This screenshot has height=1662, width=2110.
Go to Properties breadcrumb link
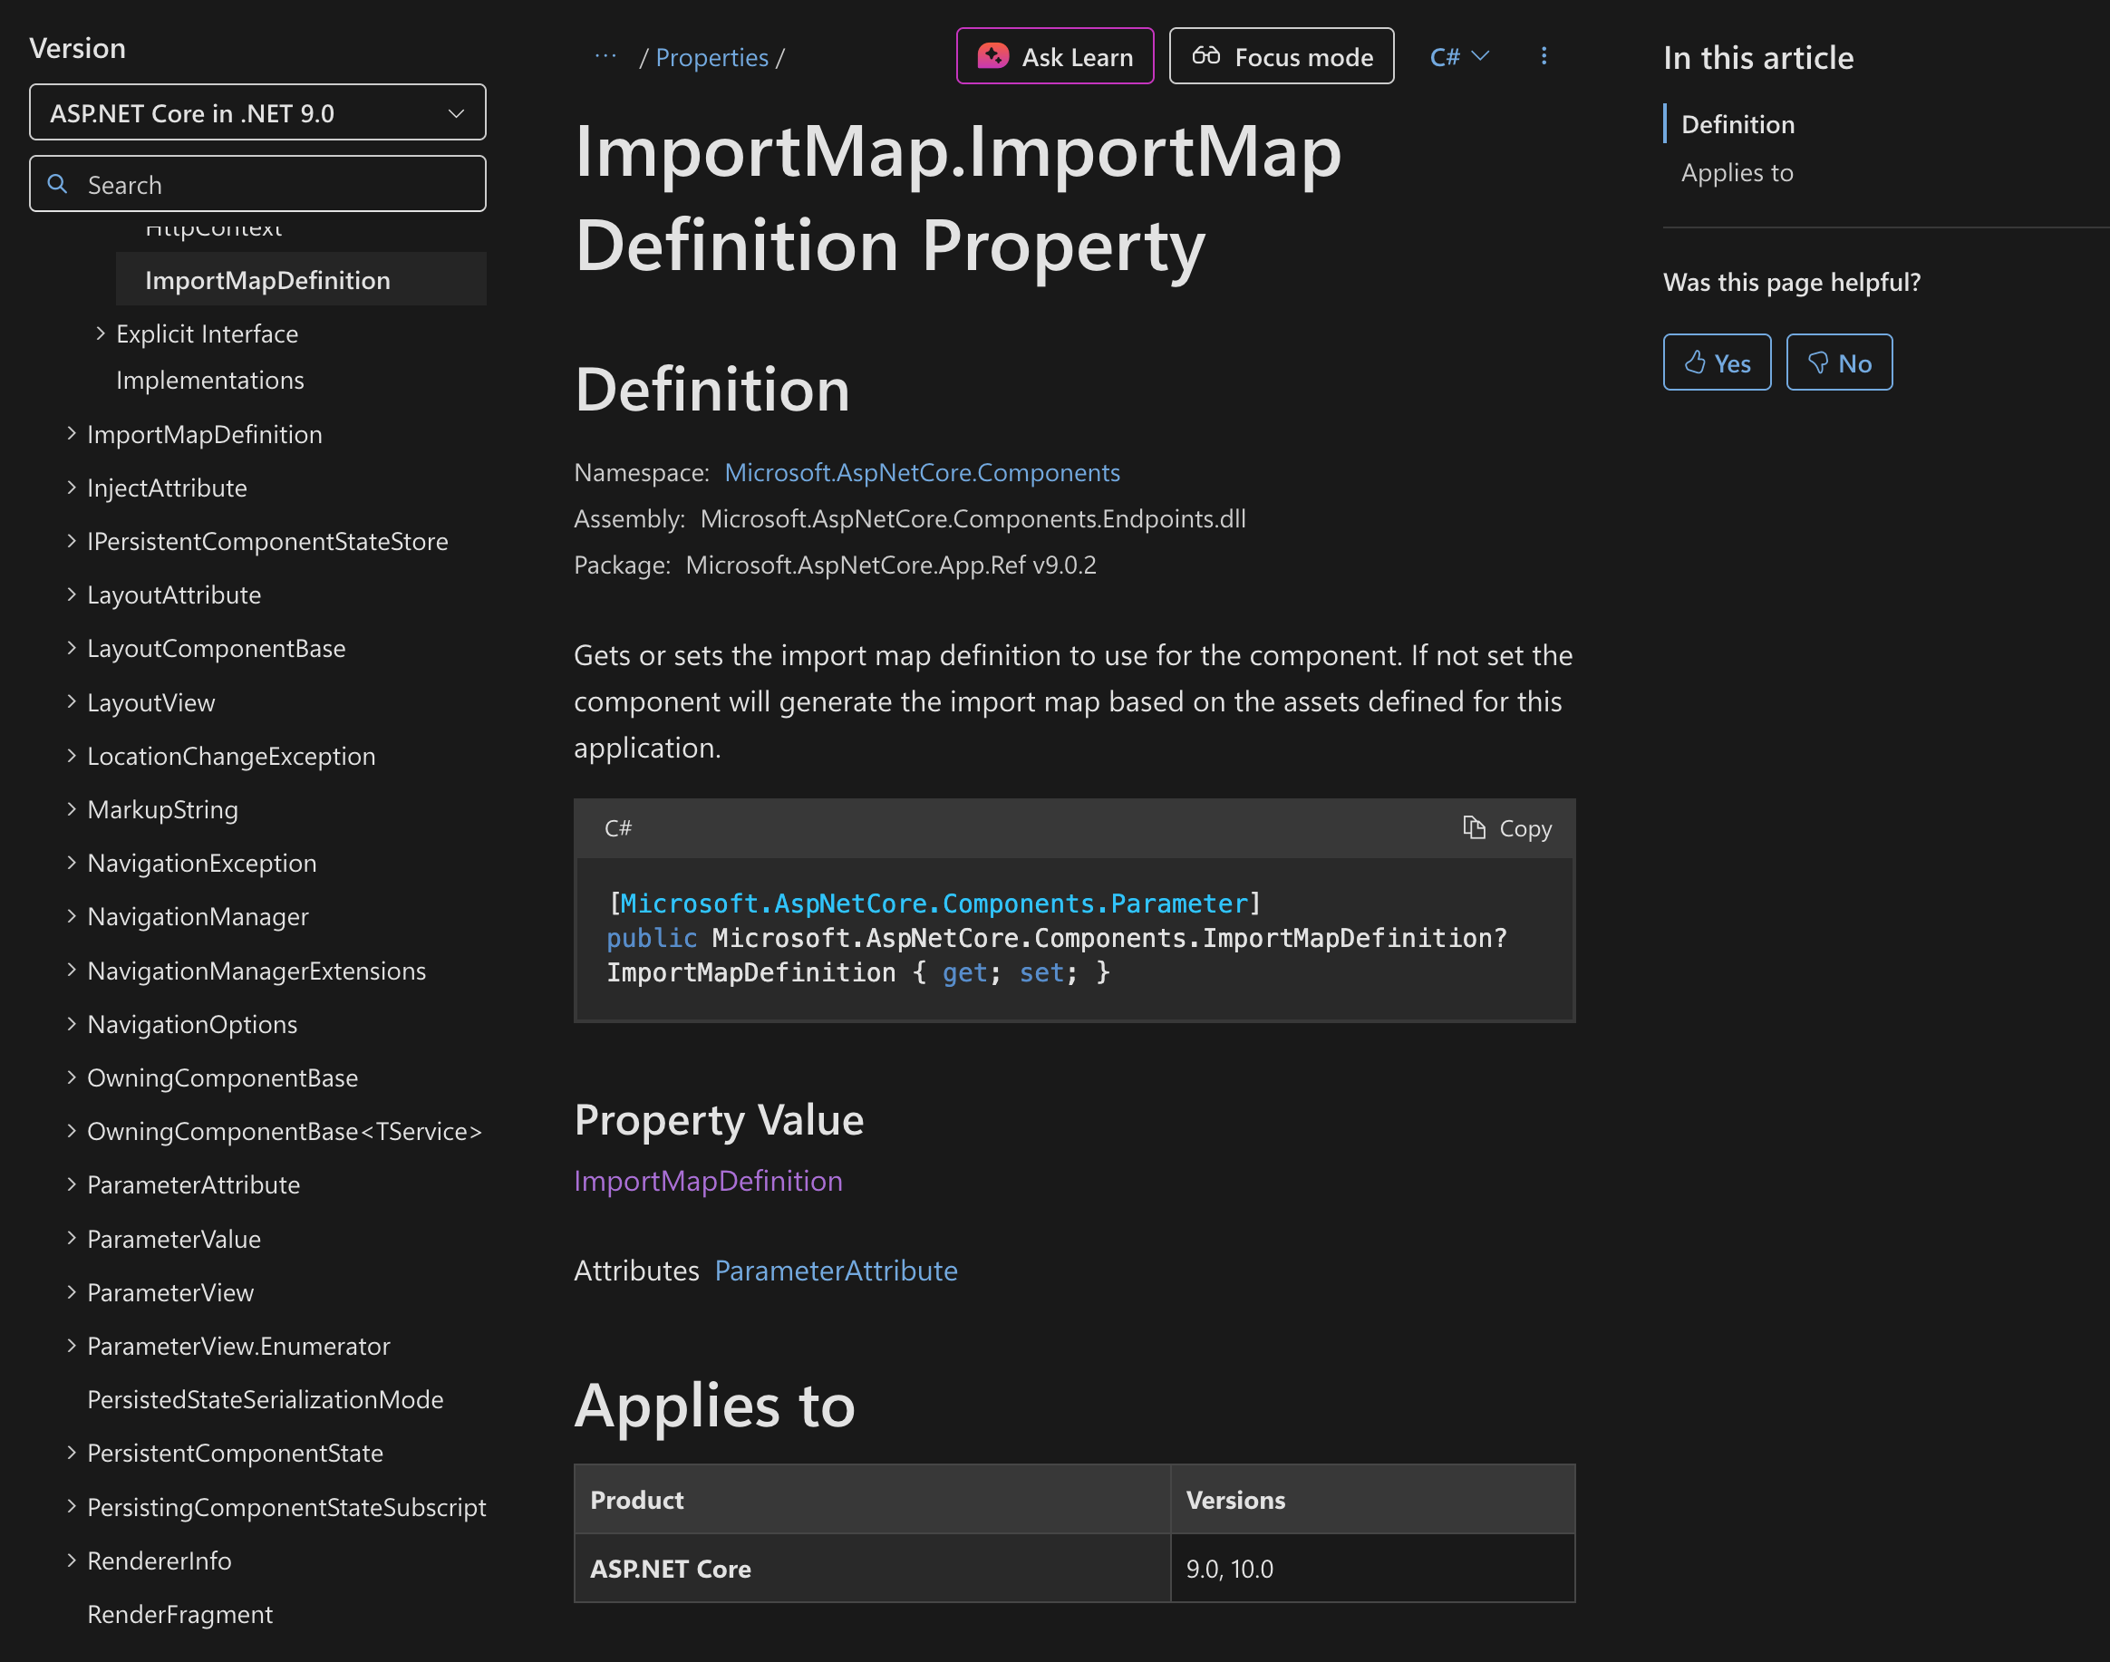pos(711,57)
